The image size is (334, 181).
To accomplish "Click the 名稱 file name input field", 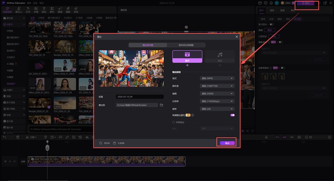I will [139, 97].
